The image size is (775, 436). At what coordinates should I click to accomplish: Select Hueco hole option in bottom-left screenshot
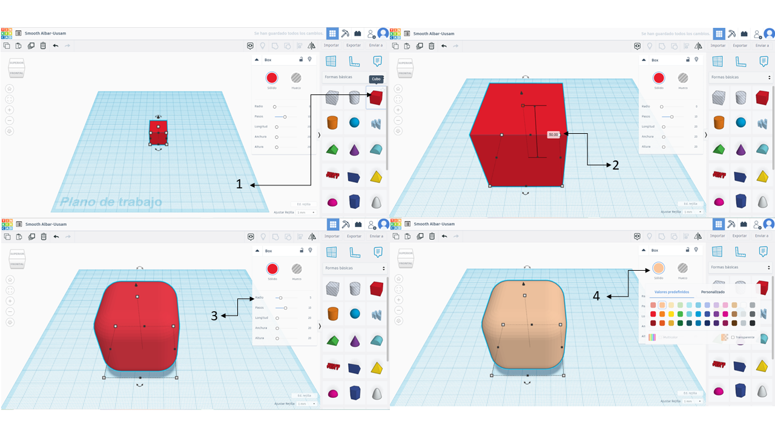pos(296,269)
